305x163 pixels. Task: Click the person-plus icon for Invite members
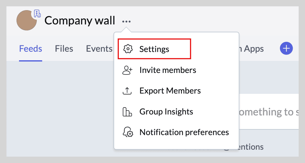point(127,70)
